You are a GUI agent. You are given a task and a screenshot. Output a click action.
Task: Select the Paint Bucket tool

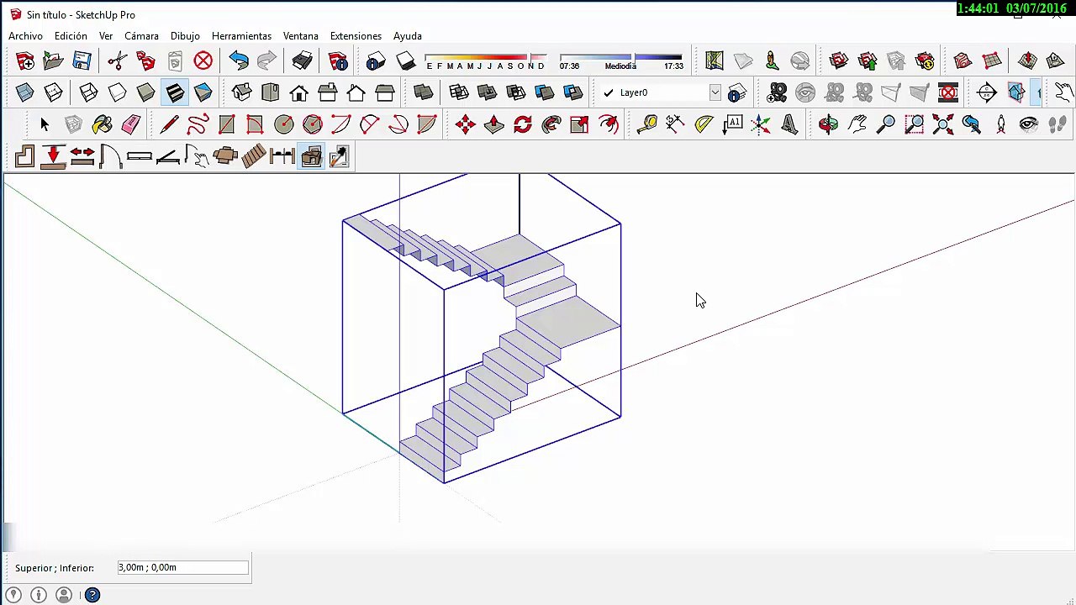[x=102, y=124]
